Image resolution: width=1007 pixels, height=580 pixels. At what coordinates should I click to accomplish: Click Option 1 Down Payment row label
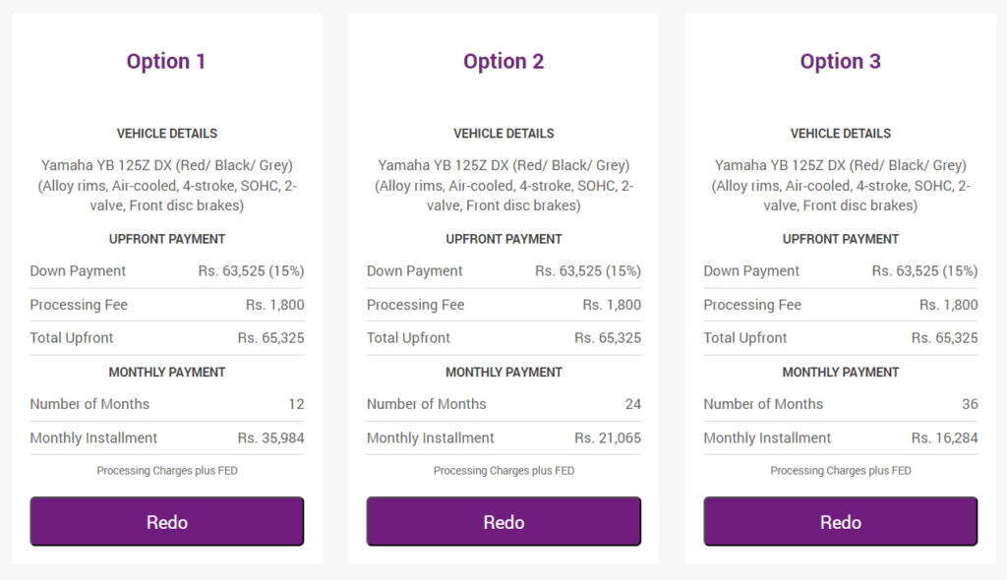click(78, 271)
